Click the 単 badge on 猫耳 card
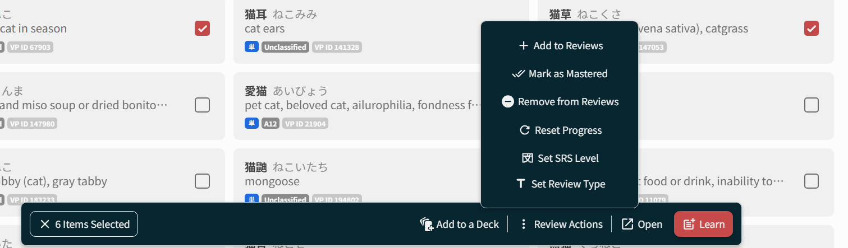Image resolution: width=848 pixels, height=248 pixels. click(251, 47)
